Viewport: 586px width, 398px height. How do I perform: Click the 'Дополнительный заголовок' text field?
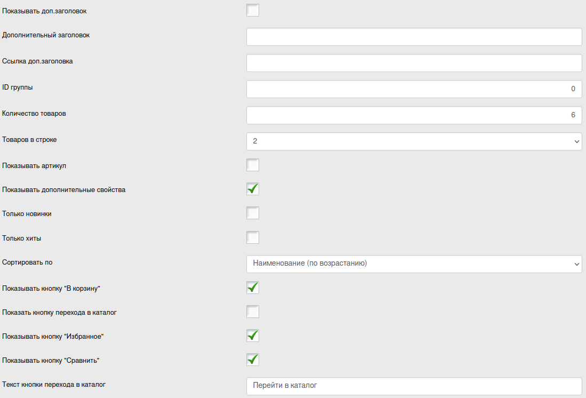pyautogui.click(x=414, y=37)
